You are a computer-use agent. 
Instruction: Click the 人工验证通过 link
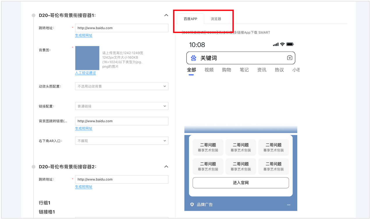(x=86, y=73)
